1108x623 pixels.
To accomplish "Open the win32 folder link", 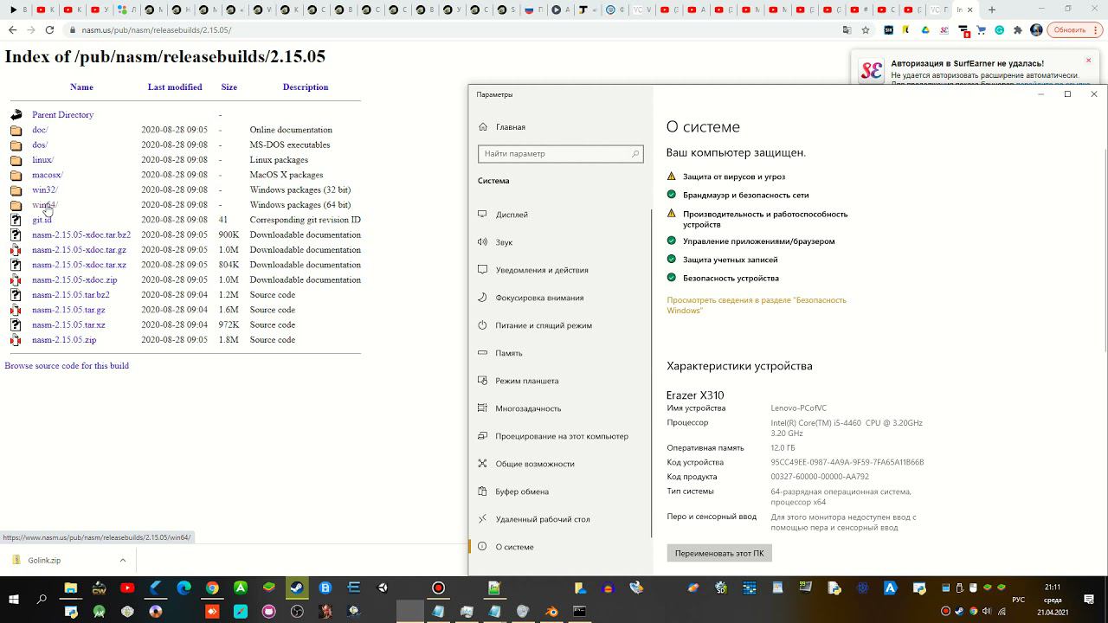I will tap(45, 190).
